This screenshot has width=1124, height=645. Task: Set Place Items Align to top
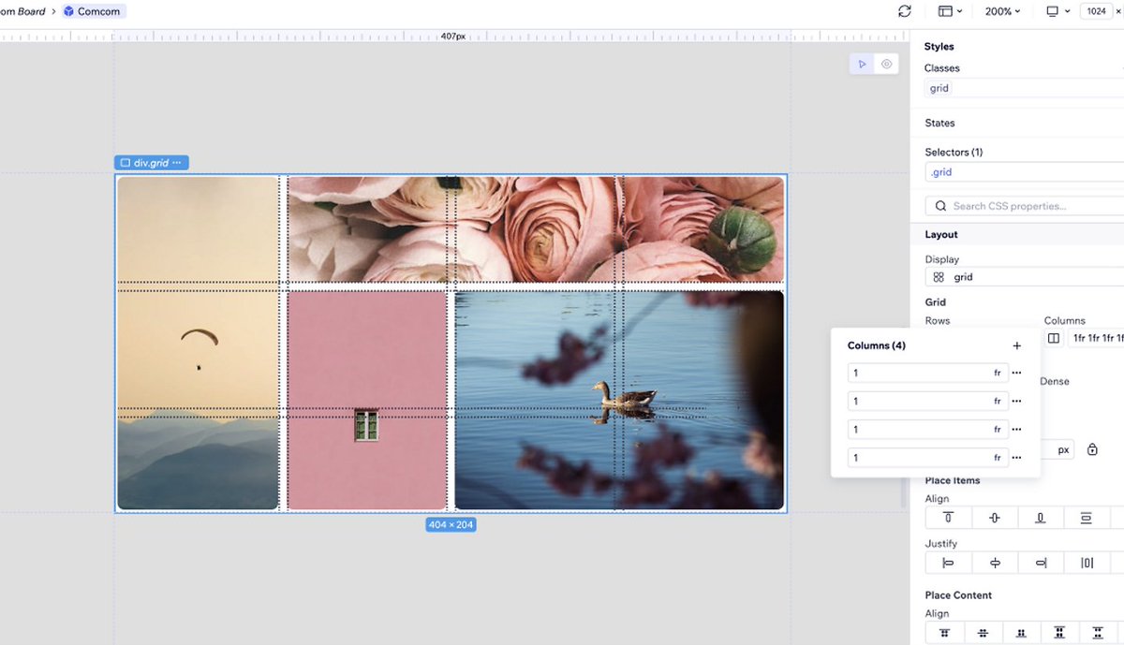[948, 518]
